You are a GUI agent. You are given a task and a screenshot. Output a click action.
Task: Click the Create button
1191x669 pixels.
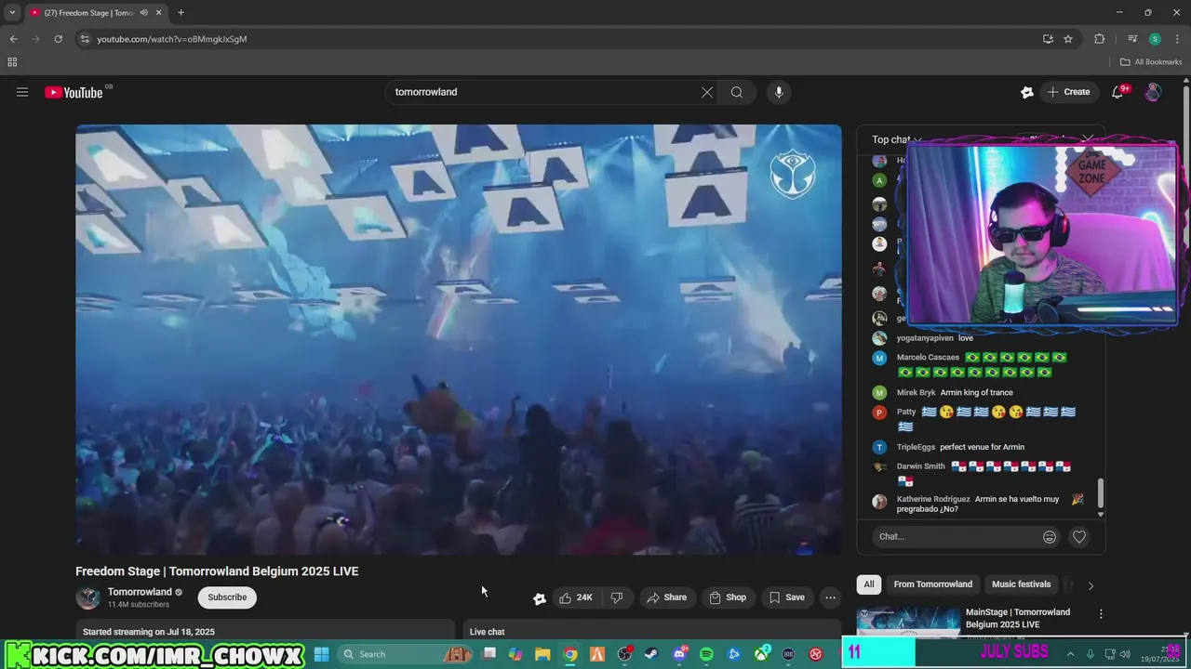coord(1068,92)
